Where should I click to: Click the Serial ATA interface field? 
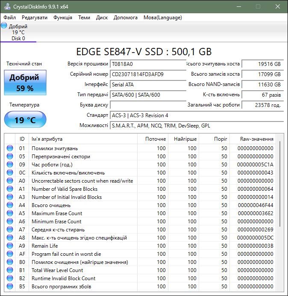click(x=148, y=84)
